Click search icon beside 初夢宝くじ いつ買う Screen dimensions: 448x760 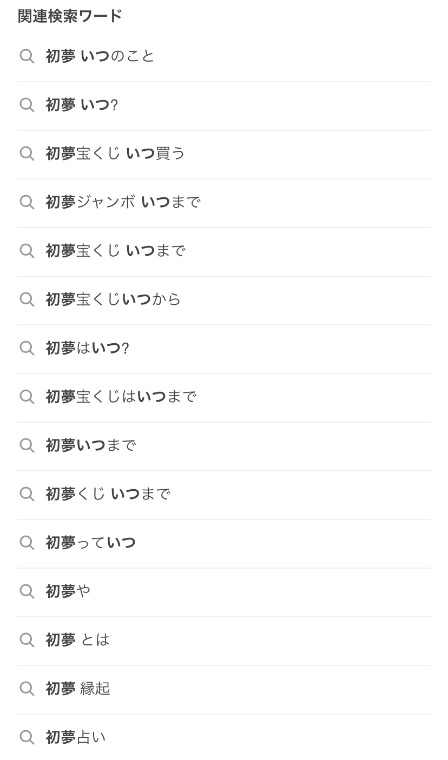pyautogui.click(x=27, y=154)
